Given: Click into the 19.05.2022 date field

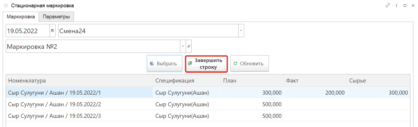Looking at the screenshot, I should 27,31.
